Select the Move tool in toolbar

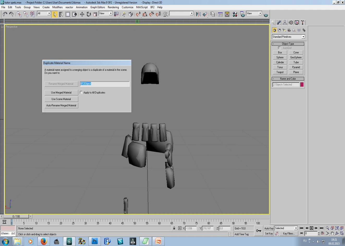(x=82, y=14)
